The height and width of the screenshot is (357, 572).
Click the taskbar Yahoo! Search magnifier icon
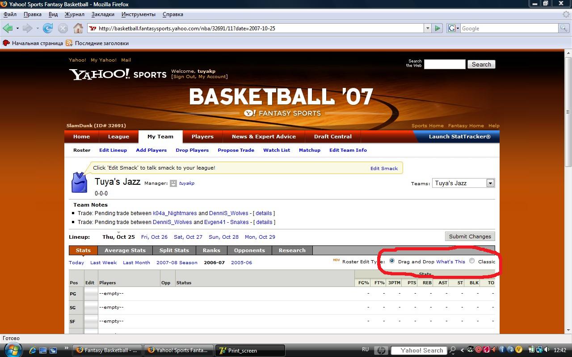point(453,350)
